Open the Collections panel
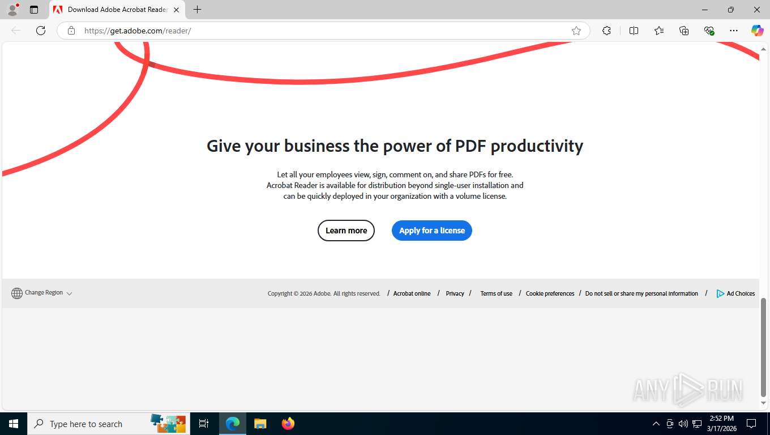This screenshot has height=435, width=770. (684, 31)
